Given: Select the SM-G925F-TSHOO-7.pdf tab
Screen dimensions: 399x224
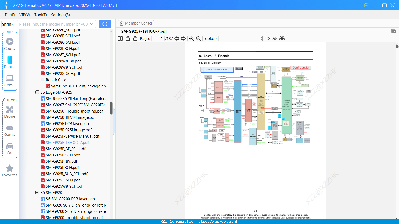Looking at the screenshot, I should [144, 31].
